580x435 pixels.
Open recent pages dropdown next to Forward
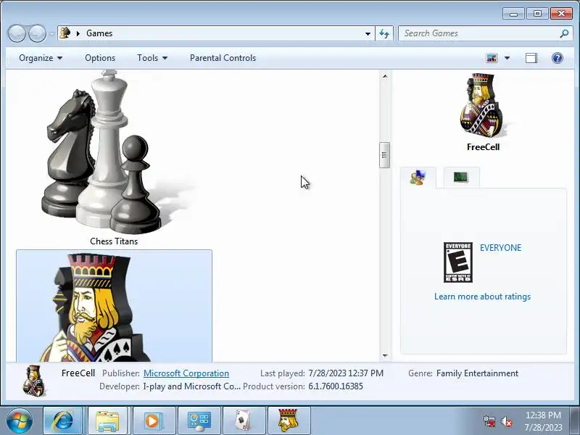tap(51, 33)
